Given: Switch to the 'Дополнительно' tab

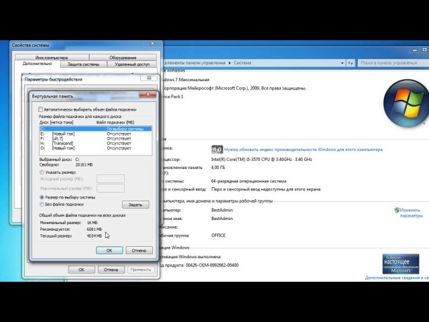Looking at the screenshot, I should pyautogui.click(x=38, y=64).
